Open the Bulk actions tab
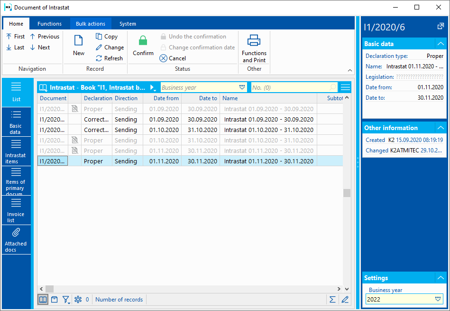 point(91,24)
